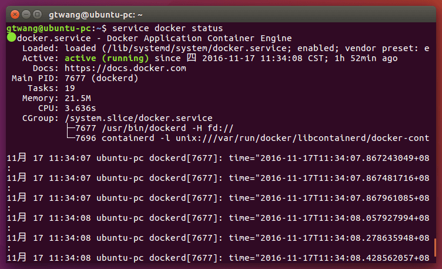Click the '7696 containerd' process line
Image resolution: width=442 pixels, height=269 pixels.
click(252, 138)
